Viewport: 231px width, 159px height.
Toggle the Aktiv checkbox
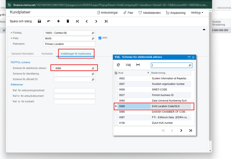click(100, 38)
